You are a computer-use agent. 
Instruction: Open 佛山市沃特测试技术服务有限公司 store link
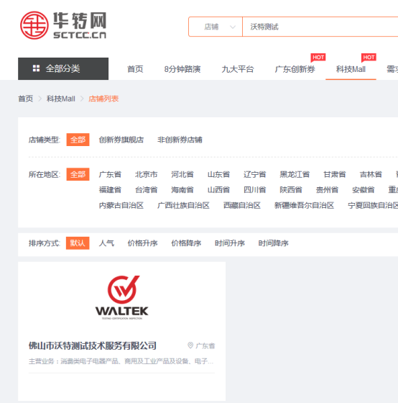(x=93, y=345)
